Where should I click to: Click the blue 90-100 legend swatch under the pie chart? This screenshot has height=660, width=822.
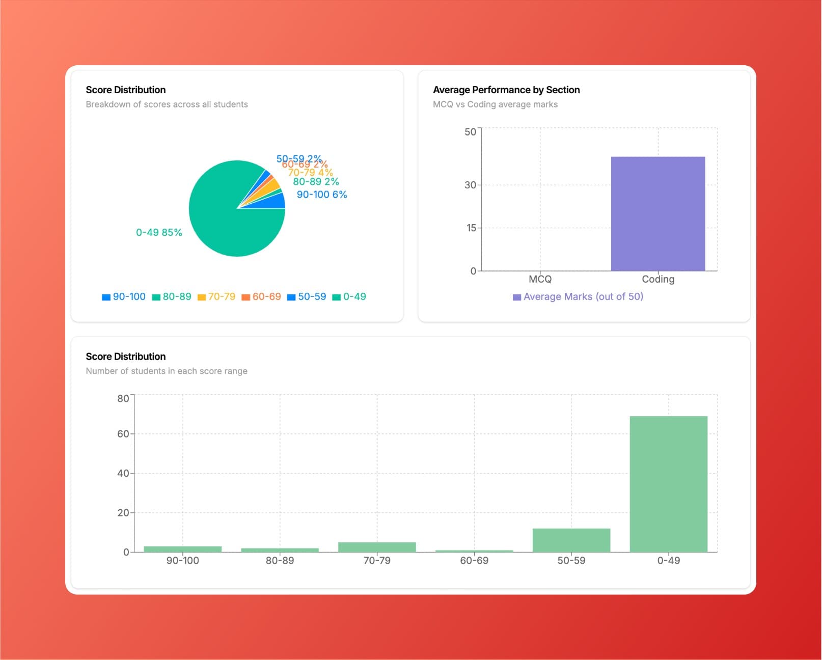106,297
